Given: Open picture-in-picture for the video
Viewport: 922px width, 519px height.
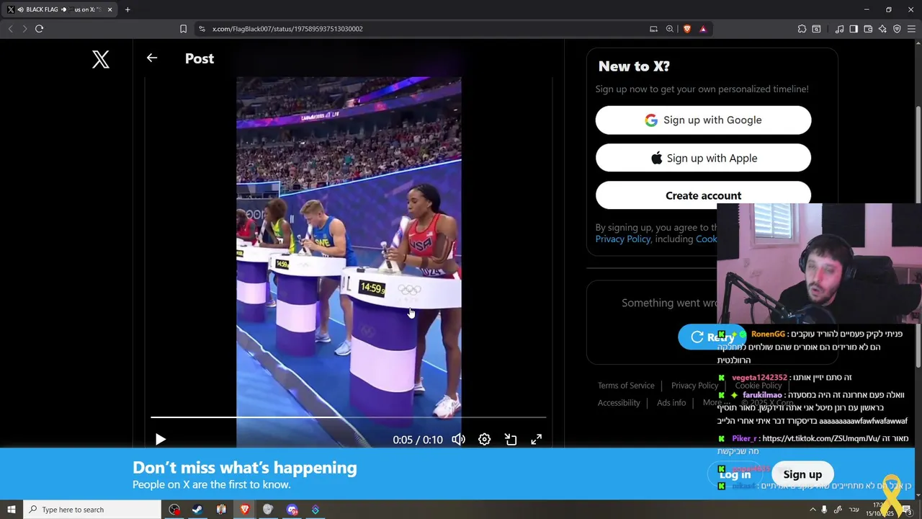Looking at the screenshot, I should (x=511, y=439).
